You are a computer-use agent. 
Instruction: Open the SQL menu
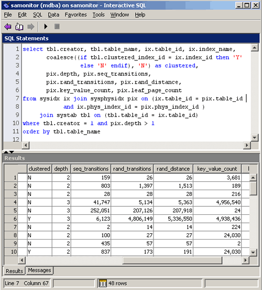tap(37, 15)
